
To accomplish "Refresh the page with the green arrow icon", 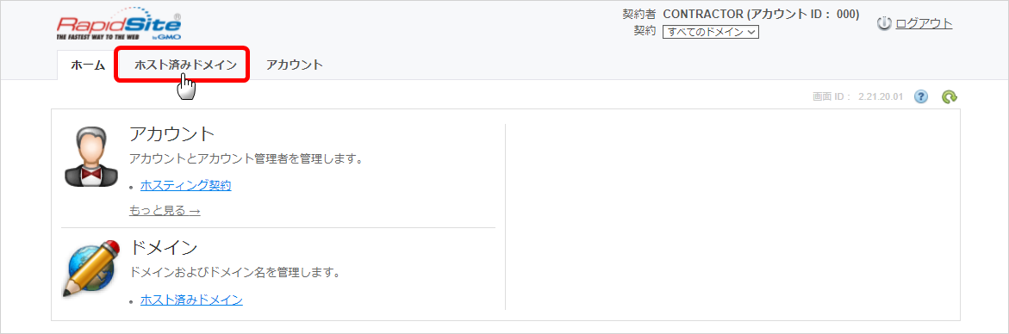I will pos(950,97).
